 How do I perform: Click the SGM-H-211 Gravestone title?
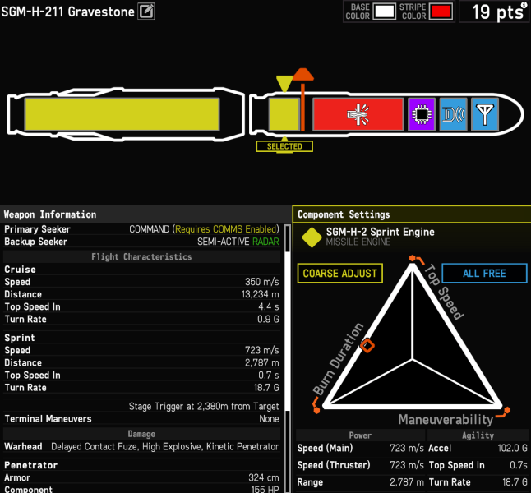67,12
